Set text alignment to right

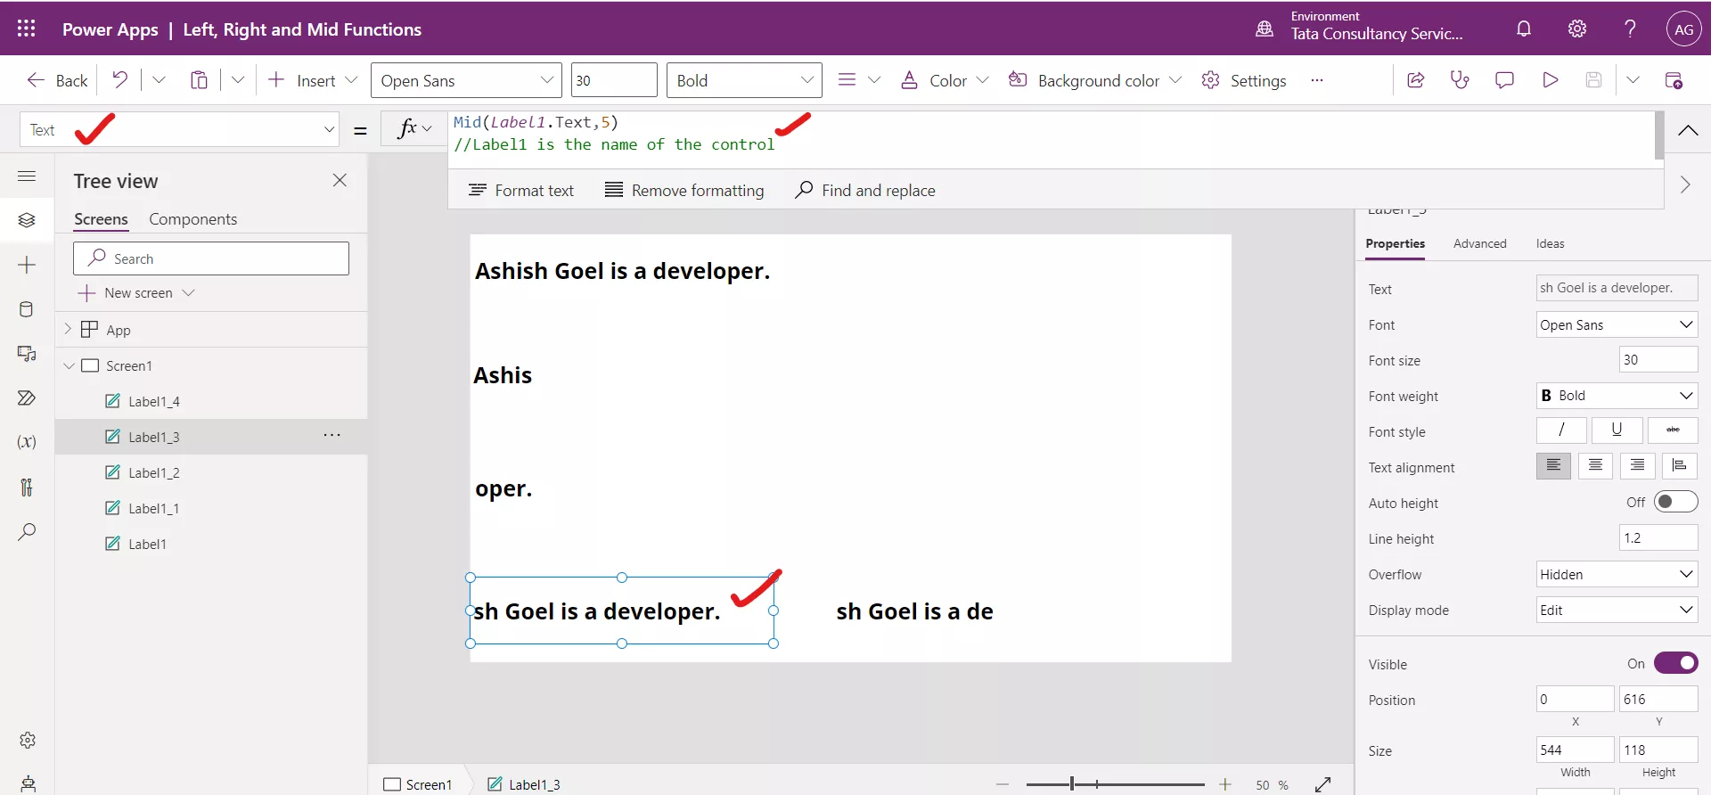1637,466
